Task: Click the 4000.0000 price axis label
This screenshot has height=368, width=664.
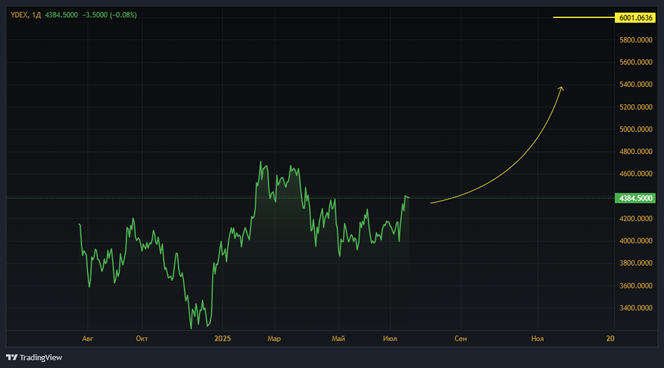Action: click(635, 241)
